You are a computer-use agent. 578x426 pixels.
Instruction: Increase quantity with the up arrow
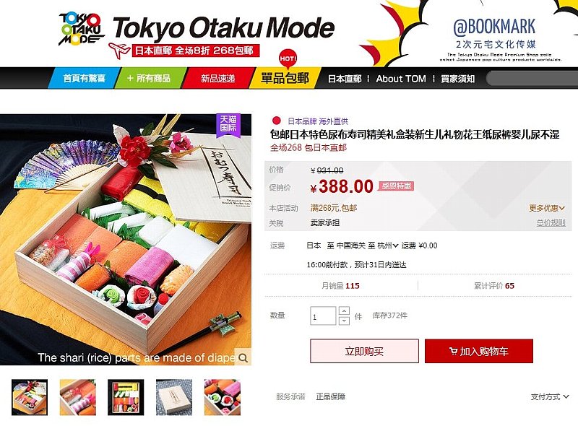tap(344, 311)
